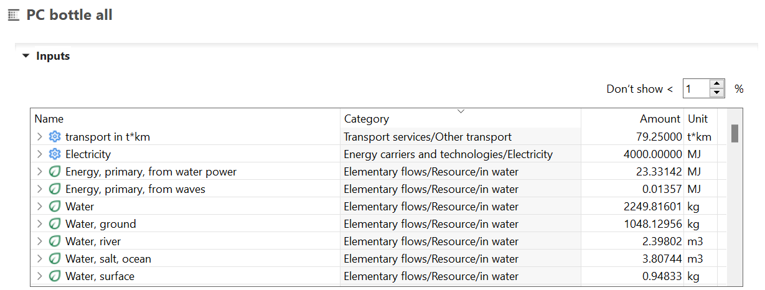
Task: Increase the Don't show percentage with up arrow
Action: pyautogui.click(x=717, y=84)
